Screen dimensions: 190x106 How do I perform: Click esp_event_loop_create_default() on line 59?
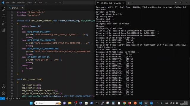pos(40,90)
